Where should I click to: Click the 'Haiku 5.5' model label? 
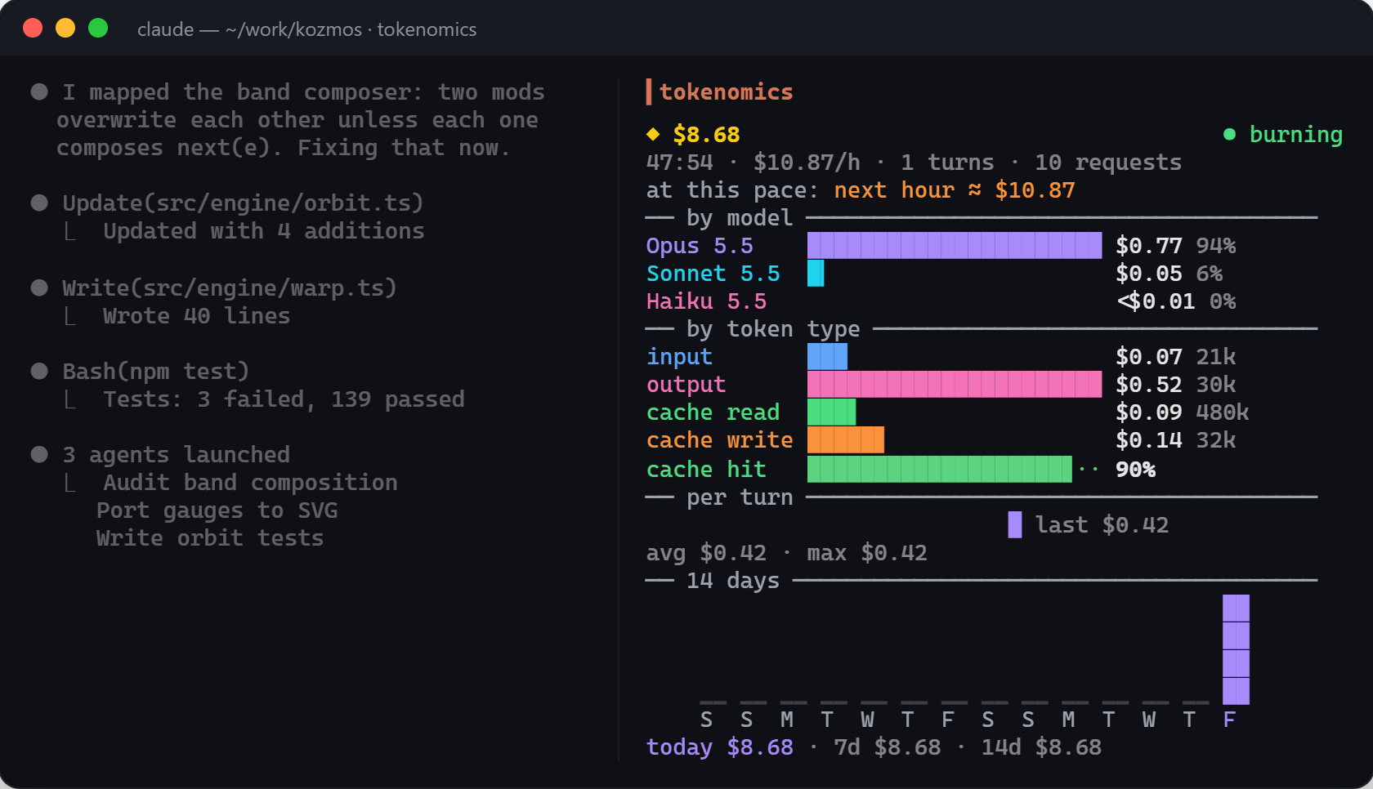[706, 301]
